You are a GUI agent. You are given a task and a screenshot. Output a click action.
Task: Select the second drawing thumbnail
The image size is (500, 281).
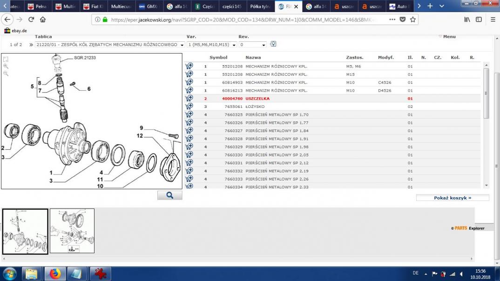coord(72,231)
